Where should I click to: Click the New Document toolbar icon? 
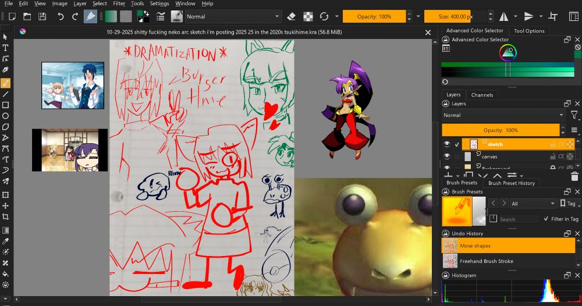click(12, 16)
